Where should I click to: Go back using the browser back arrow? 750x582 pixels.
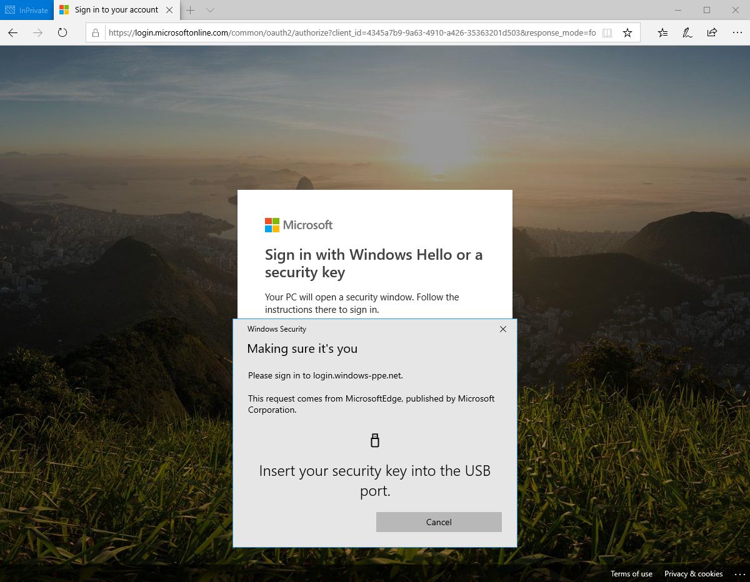tap(12, 33)
